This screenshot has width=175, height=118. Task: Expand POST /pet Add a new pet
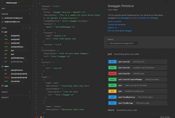coord(138,85)
